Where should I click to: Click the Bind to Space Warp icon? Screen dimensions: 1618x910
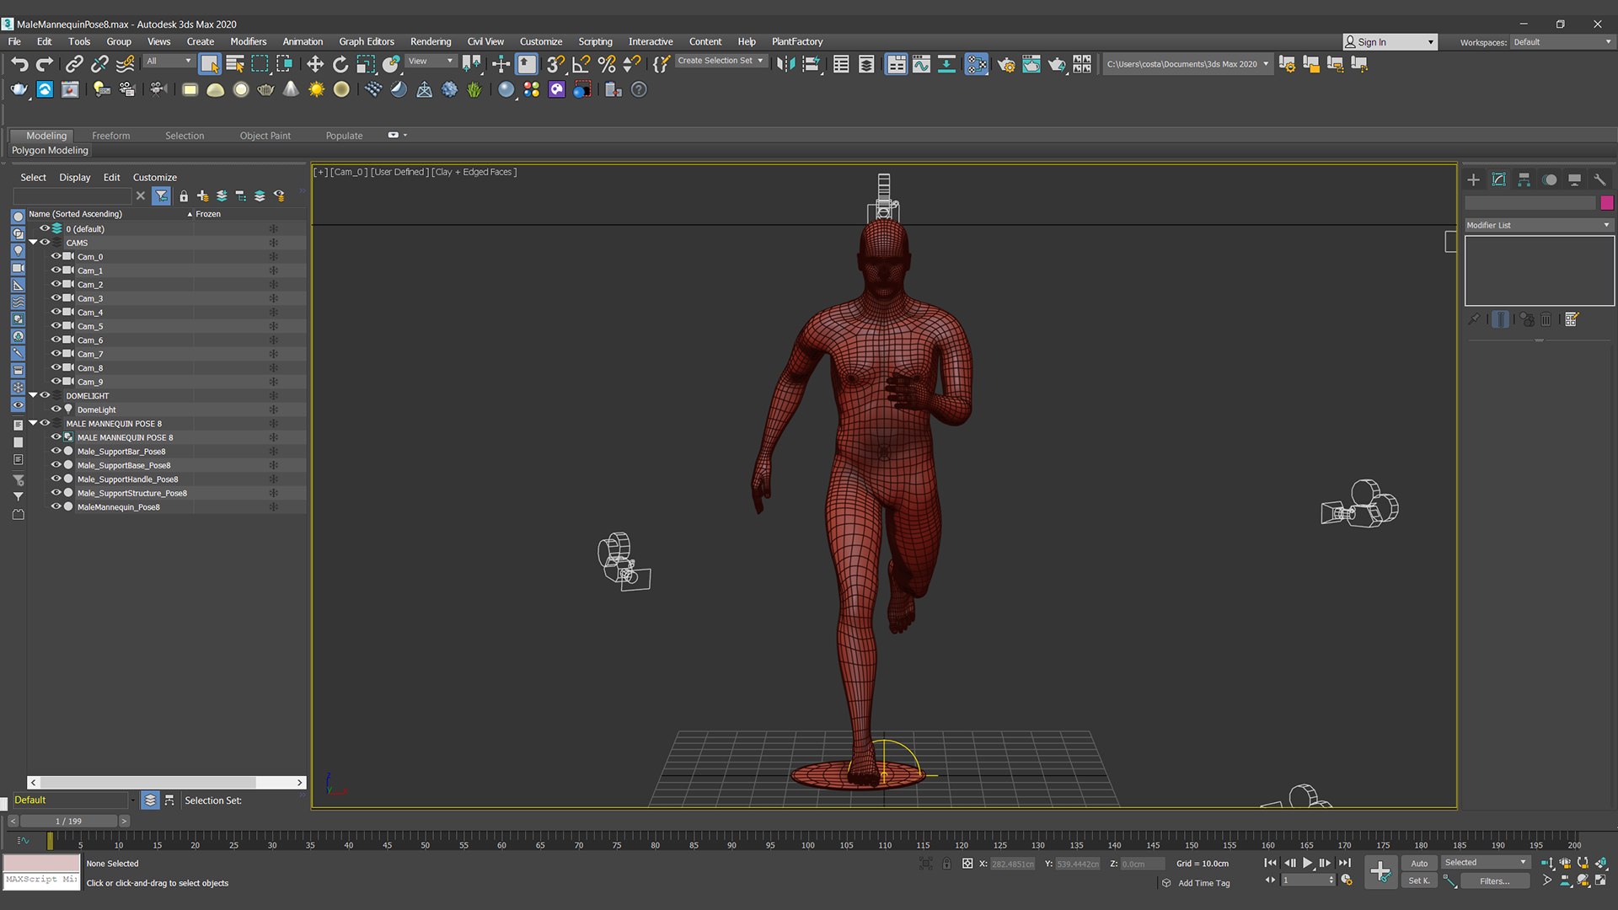coord(125,64)
